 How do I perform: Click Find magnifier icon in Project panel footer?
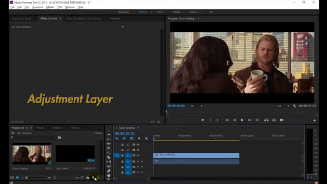(x=82, y=178)
